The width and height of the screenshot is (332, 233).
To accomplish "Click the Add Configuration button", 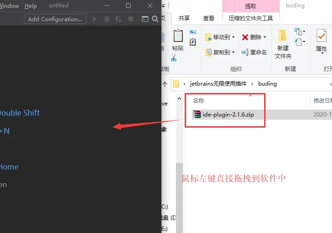I will coord(55,19).
